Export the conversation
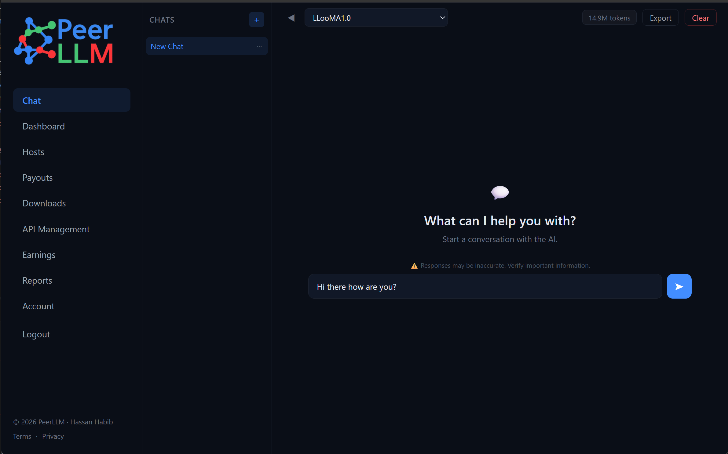This screenshot has height=454, width=728. click(x=660, y=18)
